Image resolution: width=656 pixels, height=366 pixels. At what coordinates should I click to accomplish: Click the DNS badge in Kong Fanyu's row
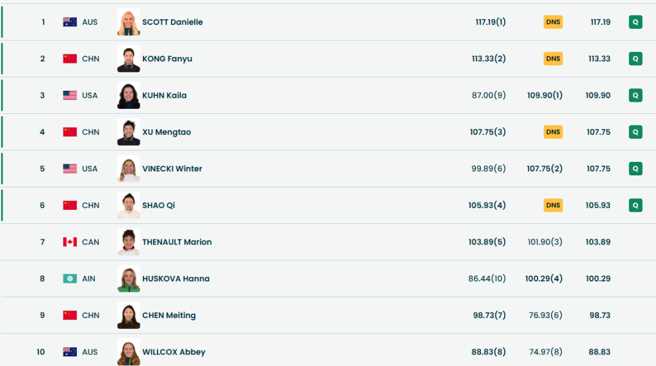pos(553,59)
